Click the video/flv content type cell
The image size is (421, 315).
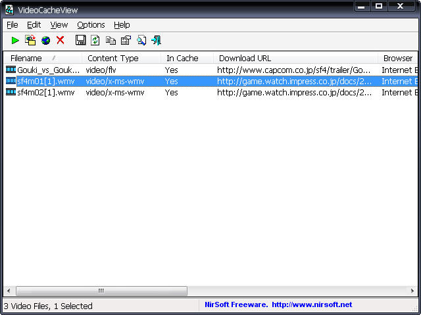[x=101, y=70]
